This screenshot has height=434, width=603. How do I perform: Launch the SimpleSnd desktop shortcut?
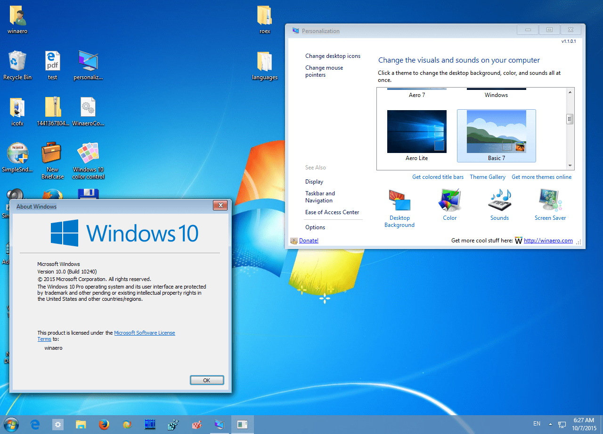(x=17, y=153)
